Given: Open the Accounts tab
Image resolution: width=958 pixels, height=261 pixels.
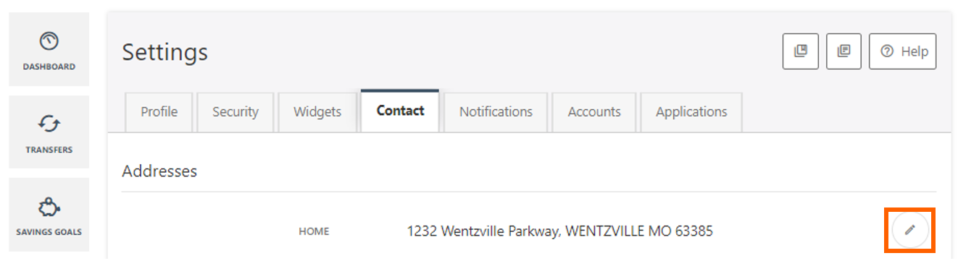Looking at the screenshot, I should coord(594,112).
